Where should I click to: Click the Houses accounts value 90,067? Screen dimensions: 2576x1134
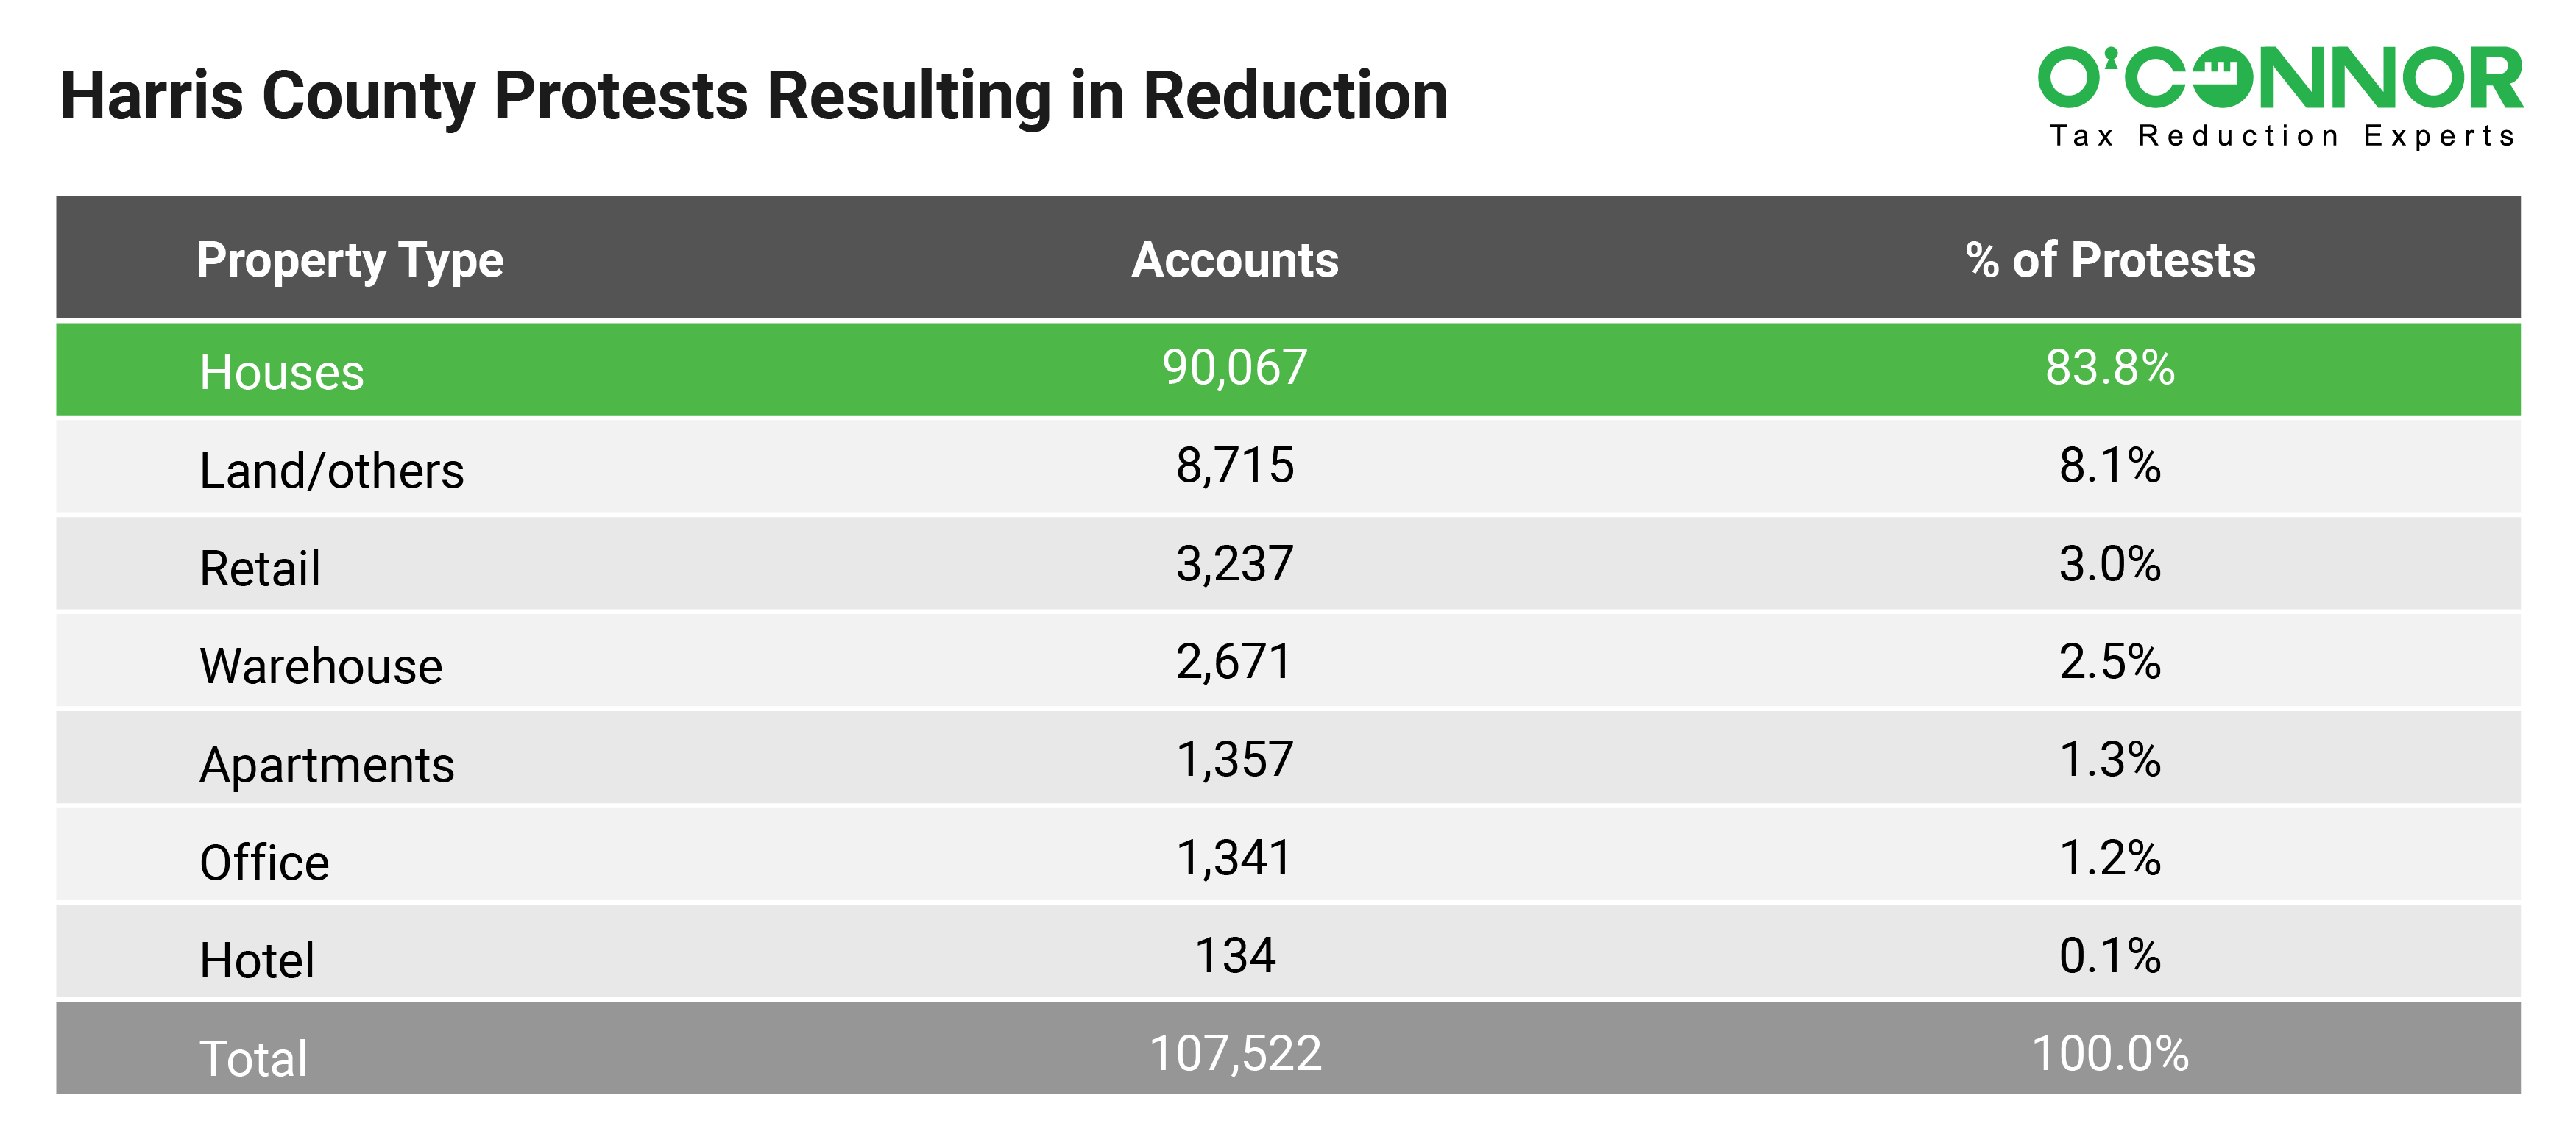[1234, 368]
